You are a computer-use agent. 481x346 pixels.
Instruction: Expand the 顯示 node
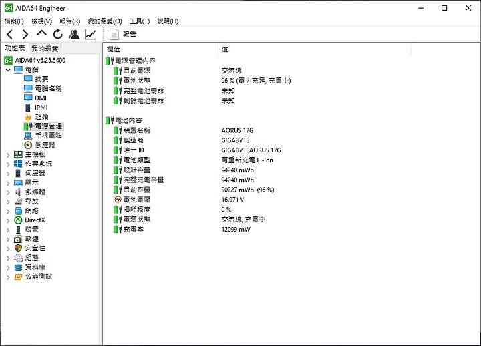point(8,183)
